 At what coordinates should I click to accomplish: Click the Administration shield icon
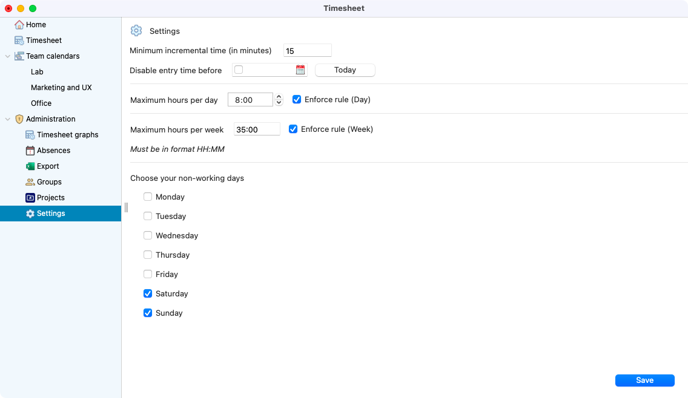point(19,119)
